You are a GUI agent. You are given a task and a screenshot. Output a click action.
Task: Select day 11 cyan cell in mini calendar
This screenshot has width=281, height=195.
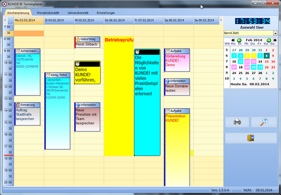point(240,61)
